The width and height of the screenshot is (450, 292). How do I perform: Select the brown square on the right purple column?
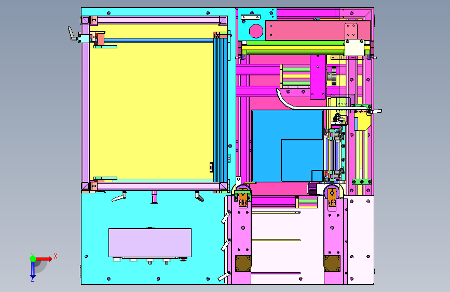[332, 263]
